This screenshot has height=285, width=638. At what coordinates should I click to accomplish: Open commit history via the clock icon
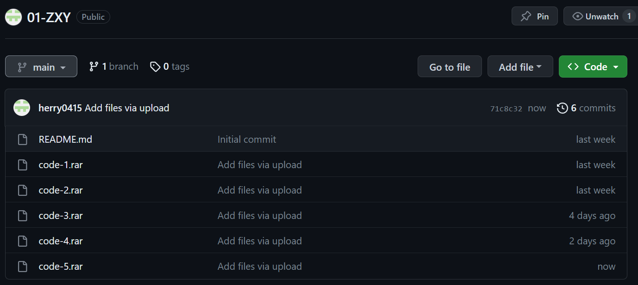[x=562, y=108]
